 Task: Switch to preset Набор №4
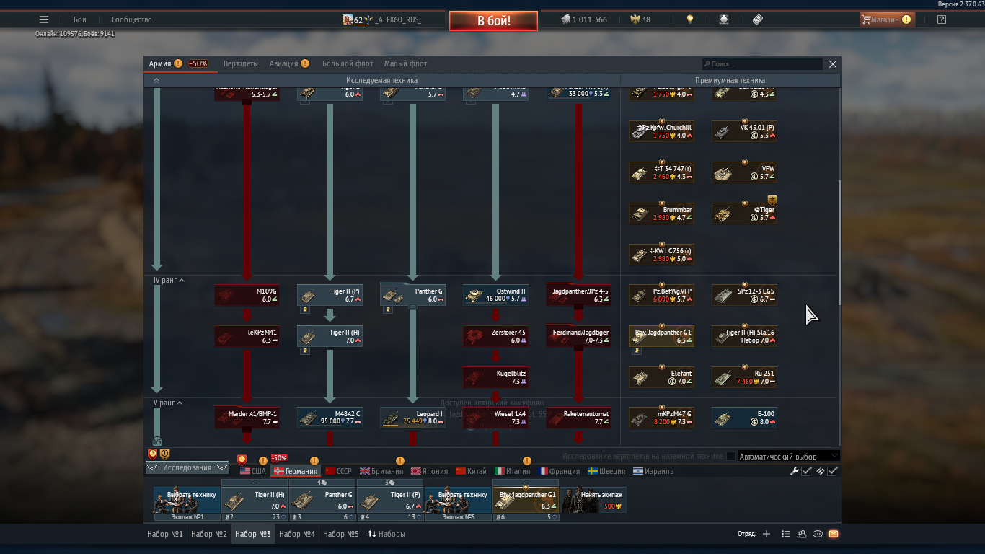pos(297,535)
